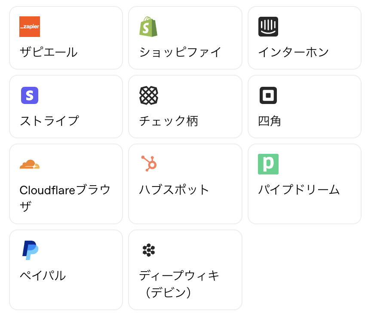Open the ザピエール label text
Viewport: 368px width, 324px height.
click(49, 52)
